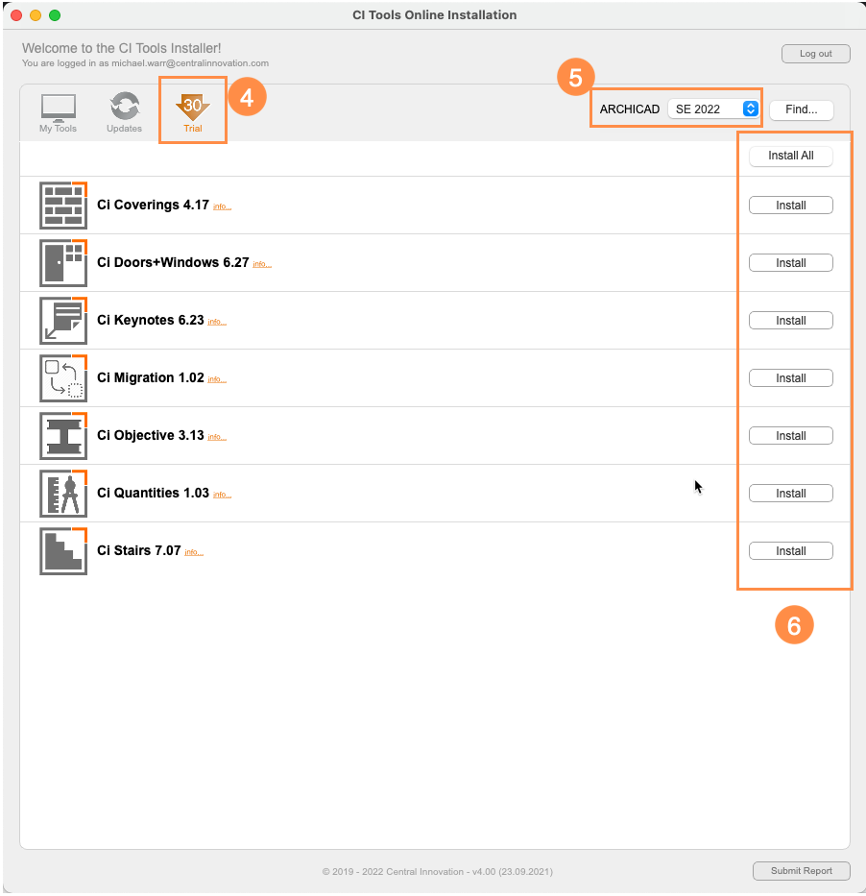Open info link for Ci Keynotes
The image size is (866, 896).
pyautogui.click(x=217, y=323)
